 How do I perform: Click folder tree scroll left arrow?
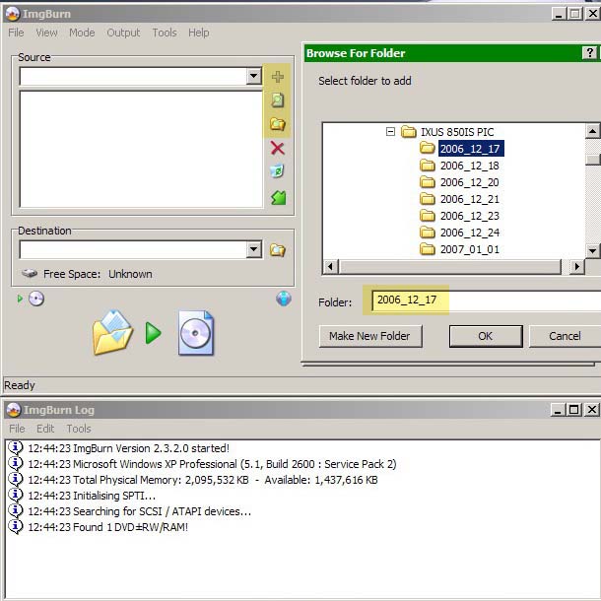point(331,266)
